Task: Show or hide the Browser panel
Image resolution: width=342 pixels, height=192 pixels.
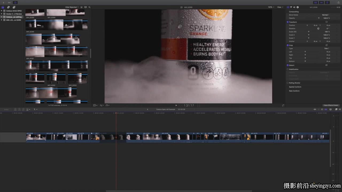Action: click(316, 2)
